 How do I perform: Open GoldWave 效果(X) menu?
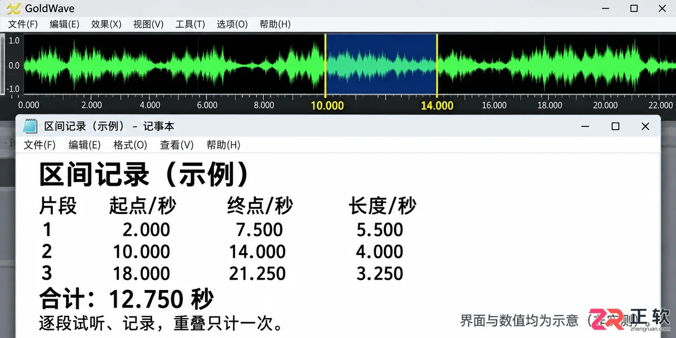coord(106,24)
